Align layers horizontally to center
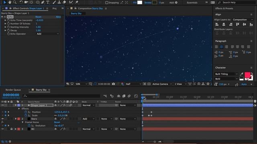Image resolution: width=257 pixels, height=144 pixels. (x=224, y=24)
